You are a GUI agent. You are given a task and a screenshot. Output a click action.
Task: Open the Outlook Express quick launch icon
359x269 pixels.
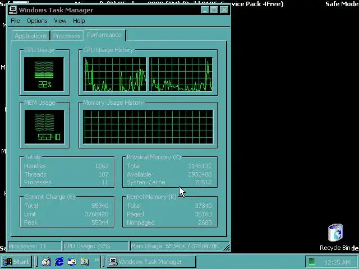tap(72, 262)
